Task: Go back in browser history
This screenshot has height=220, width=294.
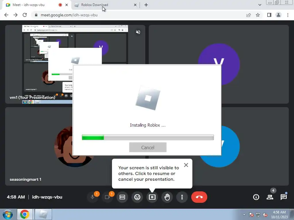Action: pos(6,15)
